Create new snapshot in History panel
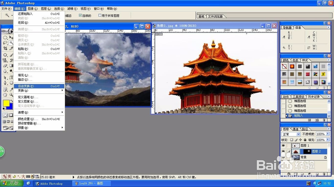The width and height of the screenshot is (334, 187). (317, 120)
